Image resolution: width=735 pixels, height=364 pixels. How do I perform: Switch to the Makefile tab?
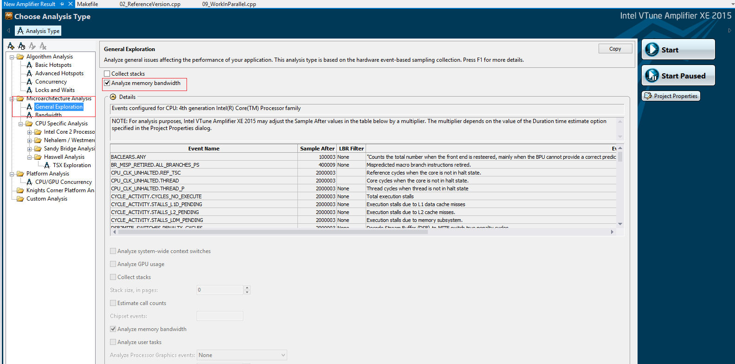tap(87, 4)
